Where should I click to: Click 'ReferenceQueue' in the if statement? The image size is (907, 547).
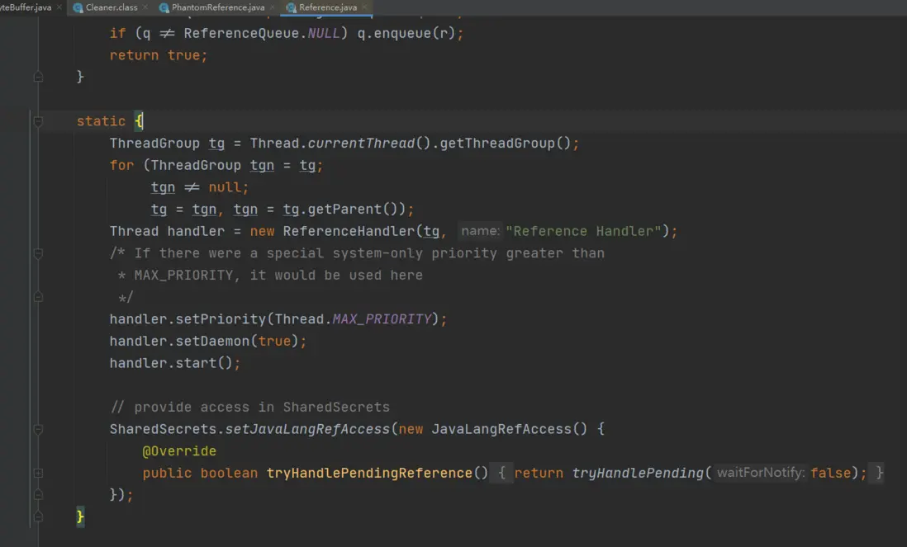(241, 34)
